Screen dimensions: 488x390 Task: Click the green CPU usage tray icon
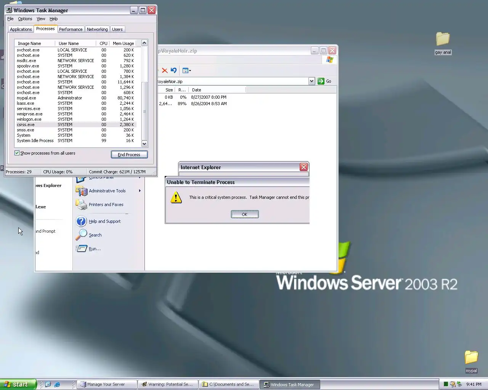click(446, 384)
